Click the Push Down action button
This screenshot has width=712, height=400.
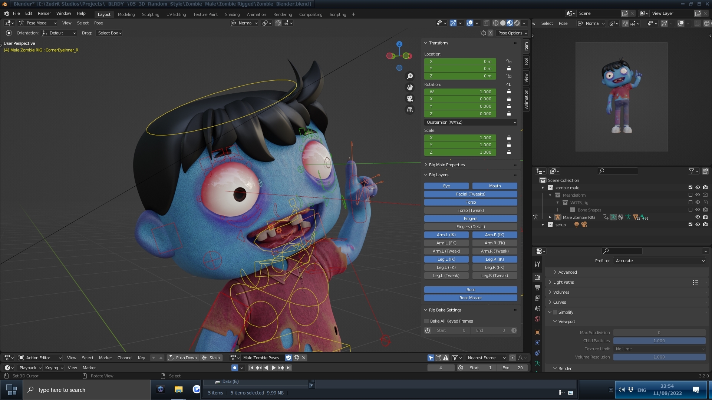tap(182, 358)
